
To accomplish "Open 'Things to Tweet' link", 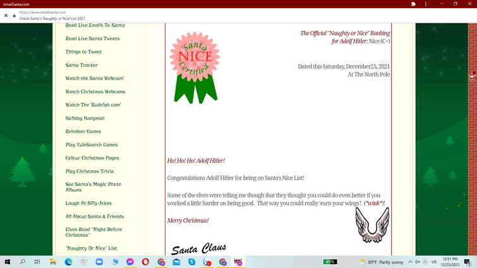I will pyautogui.click(x=83, y=52).
